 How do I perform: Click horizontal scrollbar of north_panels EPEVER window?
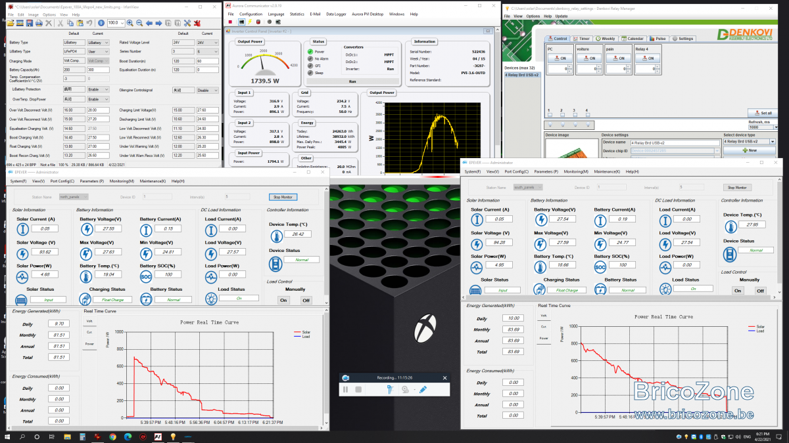click(x=164, y=427)
